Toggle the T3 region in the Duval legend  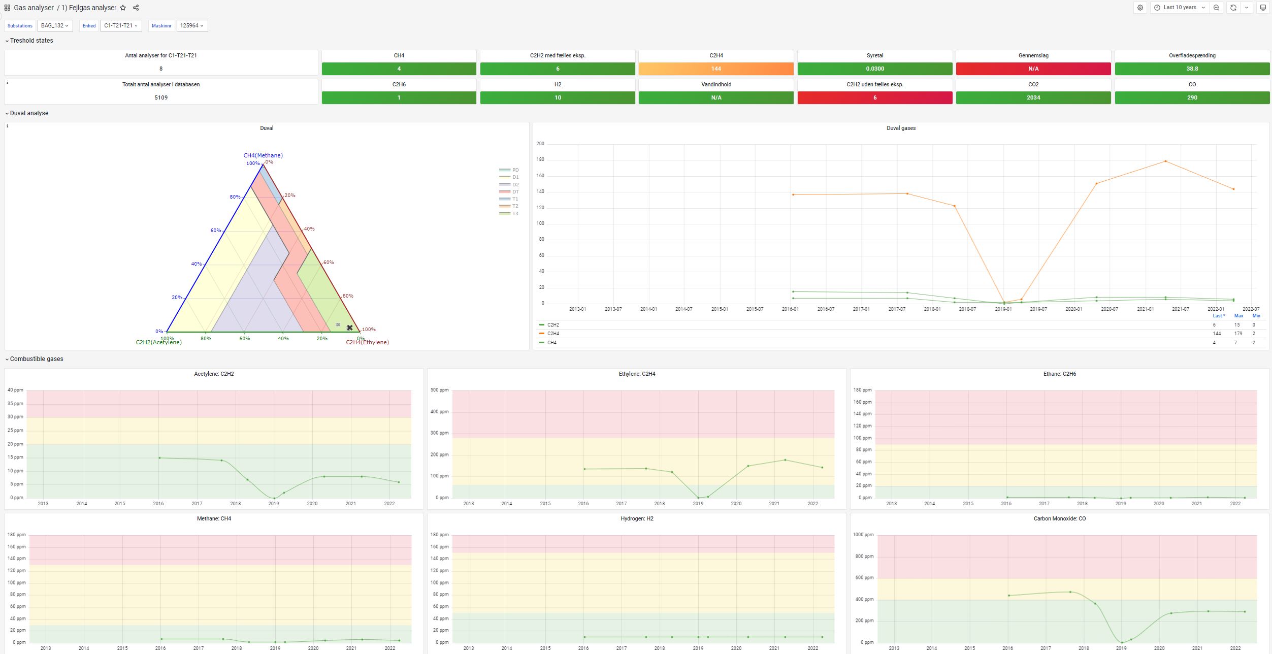[x=514, y=214]
